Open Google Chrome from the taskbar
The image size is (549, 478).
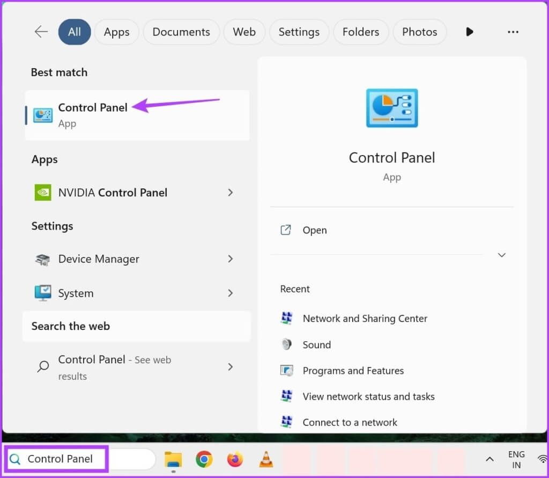click(x=204, y=459)
